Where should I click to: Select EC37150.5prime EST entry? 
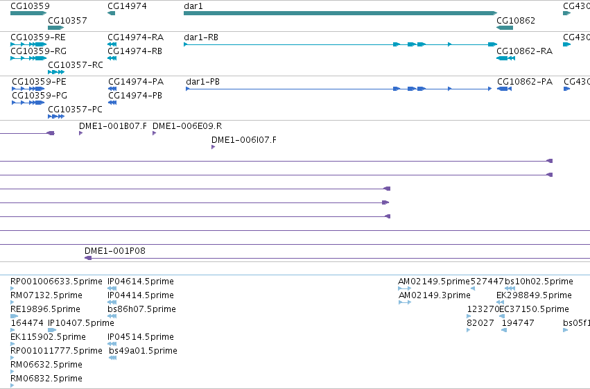534,309
